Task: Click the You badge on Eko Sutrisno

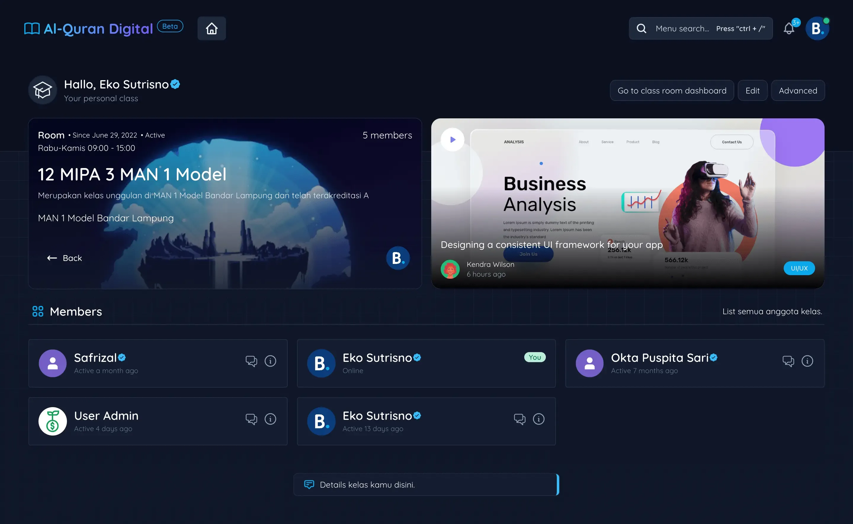Action: pyautogui.click(x=535, y=357)
